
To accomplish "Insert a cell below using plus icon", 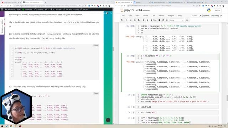I will tap(126, 20).
